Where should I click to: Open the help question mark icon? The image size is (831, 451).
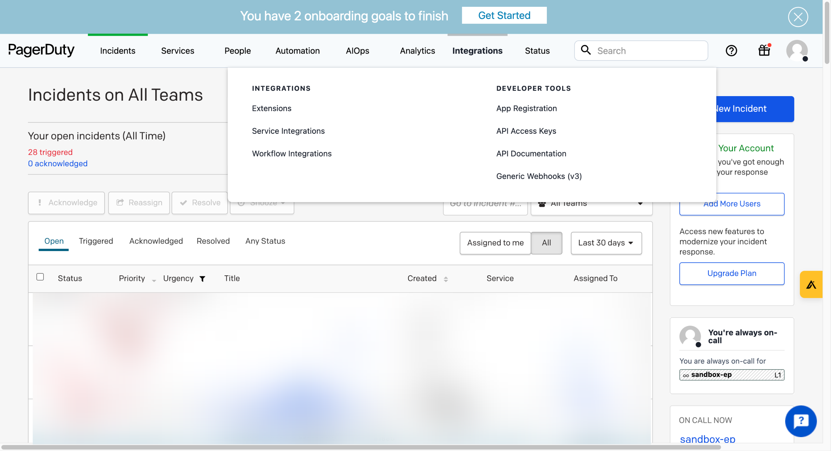click(731, 51)
